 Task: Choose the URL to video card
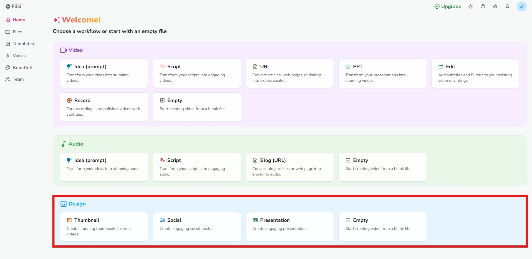pos(290,73)
